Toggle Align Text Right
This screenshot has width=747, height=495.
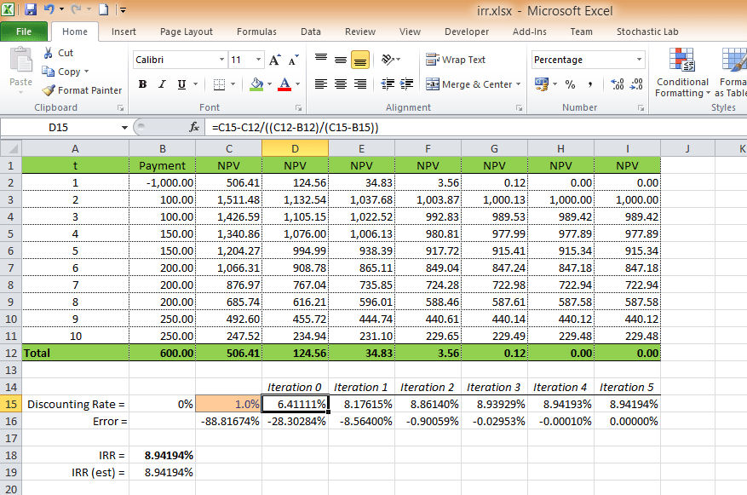click(360, 84)
